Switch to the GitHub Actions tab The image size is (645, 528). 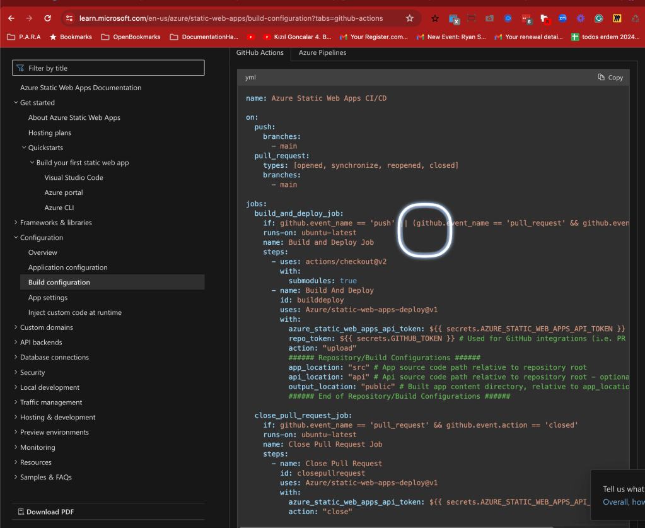[260, 53]
